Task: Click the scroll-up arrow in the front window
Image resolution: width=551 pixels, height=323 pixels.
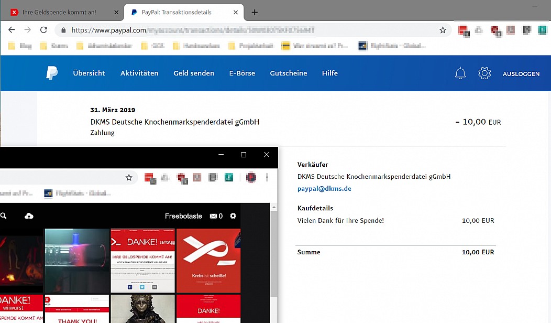Action: (274, 207)
